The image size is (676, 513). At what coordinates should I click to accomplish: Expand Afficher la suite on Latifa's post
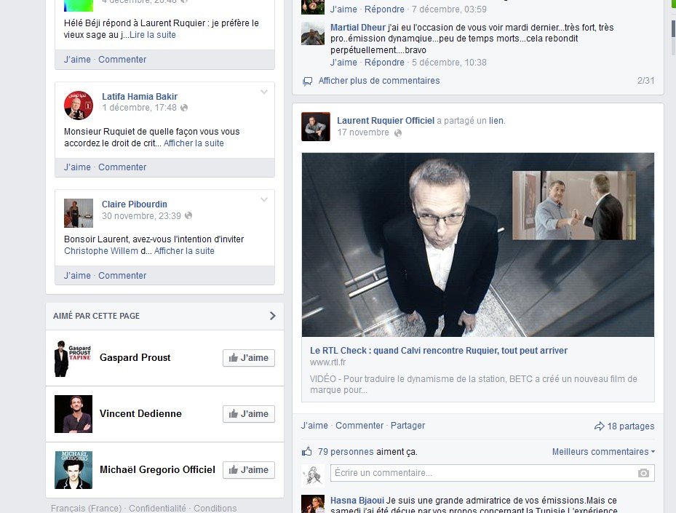194,143
